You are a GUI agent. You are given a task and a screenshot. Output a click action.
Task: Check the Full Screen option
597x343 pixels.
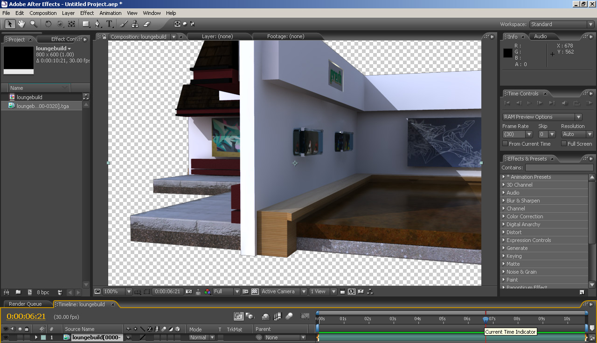pos(564,144)
